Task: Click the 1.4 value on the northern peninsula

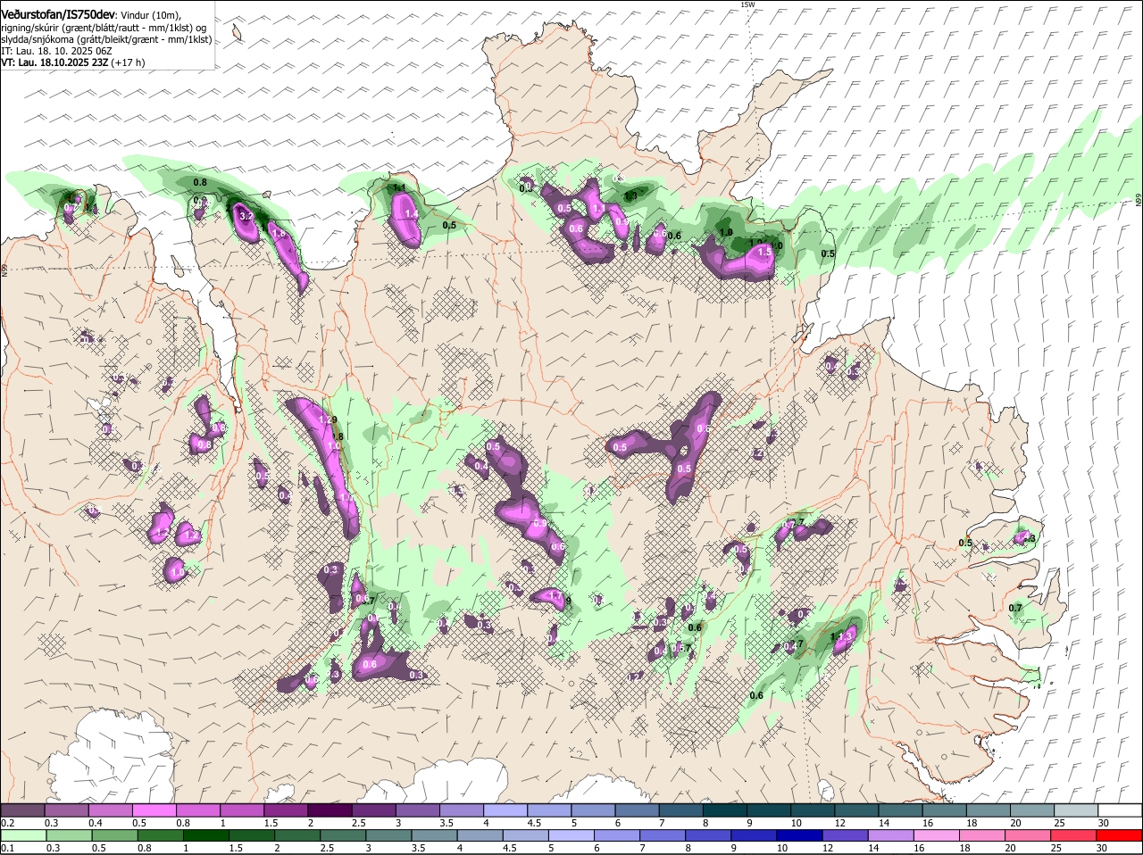Action: 411,214
